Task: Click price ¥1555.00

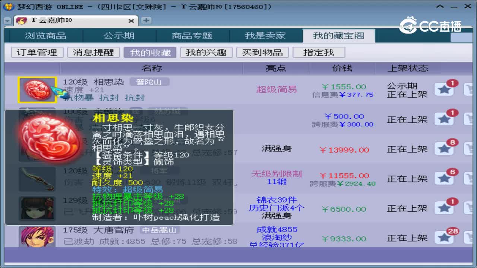Action: point(345,87)
